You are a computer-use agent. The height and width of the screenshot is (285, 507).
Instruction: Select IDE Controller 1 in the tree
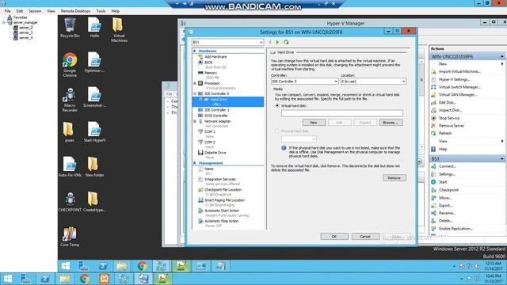click(x=216, y=110)
